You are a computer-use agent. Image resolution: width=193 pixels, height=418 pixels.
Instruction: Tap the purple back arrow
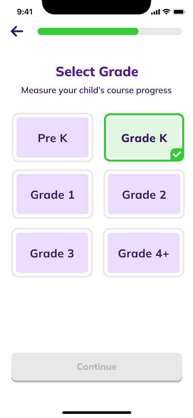(x=17, y=31)
